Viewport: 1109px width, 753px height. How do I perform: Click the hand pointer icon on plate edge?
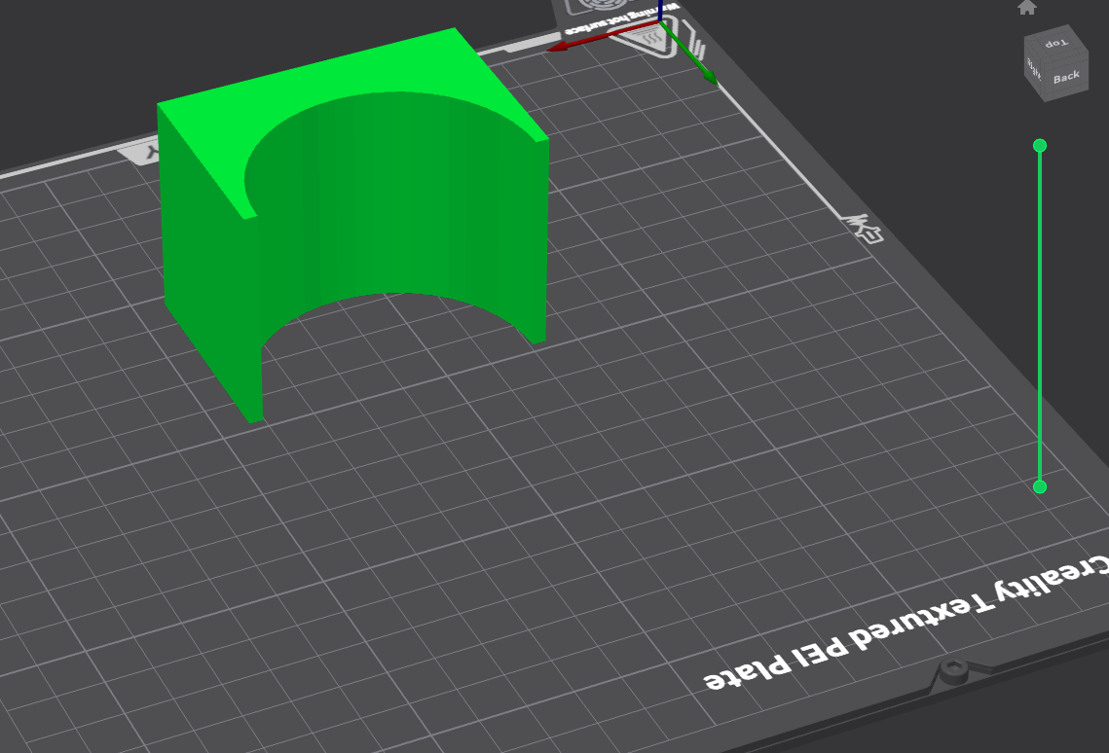click(865, 228)
